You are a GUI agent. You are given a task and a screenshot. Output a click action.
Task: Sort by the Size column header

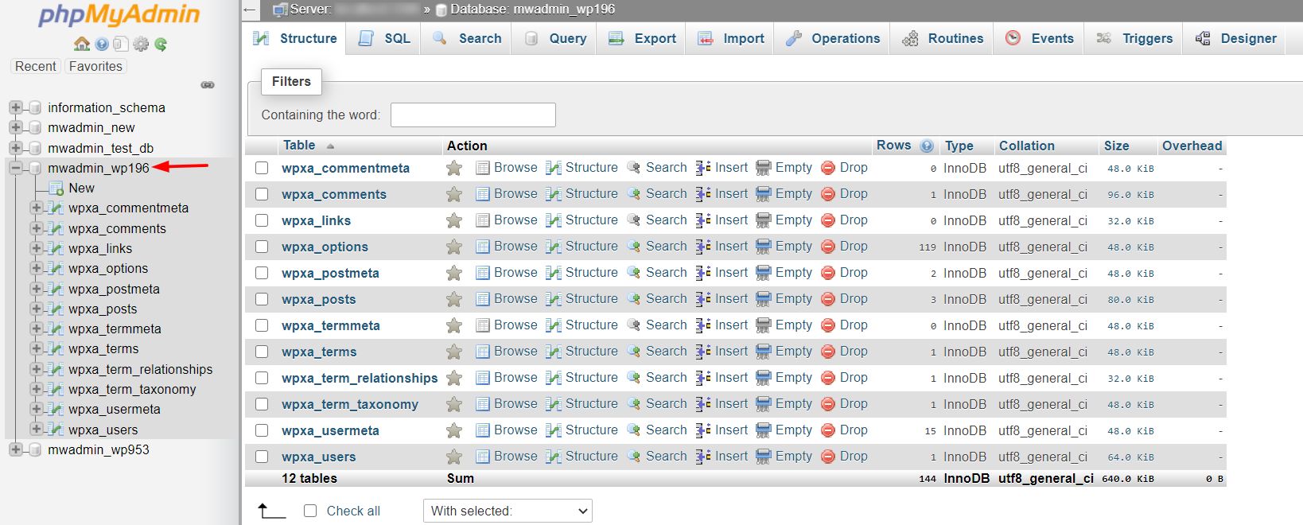click(1116, 146)
